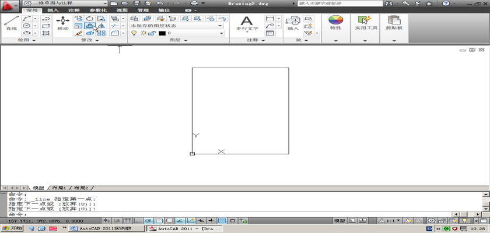
Task: Select the Line (直线) drawing tool
Action: 10,23
